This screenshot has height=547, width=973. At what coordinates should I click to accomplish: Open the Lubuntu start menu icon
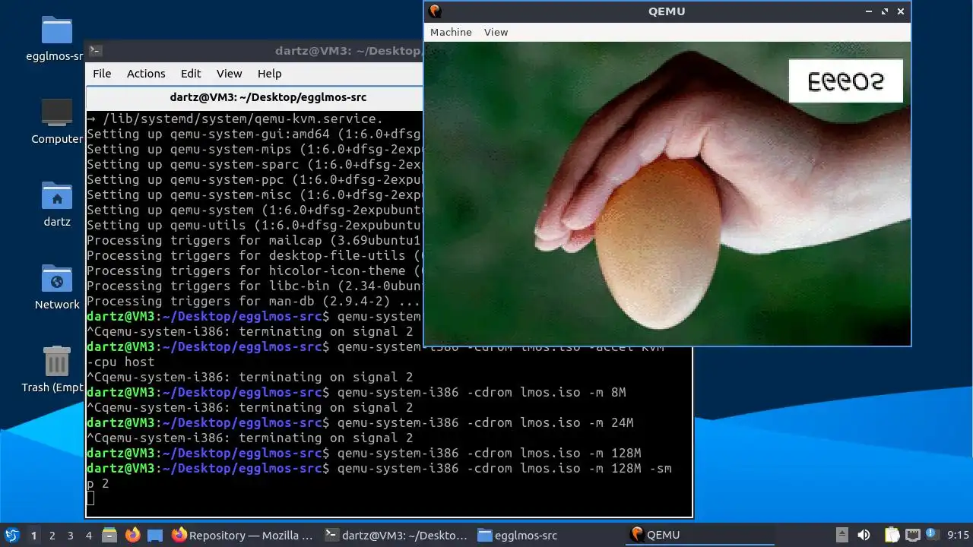point(12,536)
